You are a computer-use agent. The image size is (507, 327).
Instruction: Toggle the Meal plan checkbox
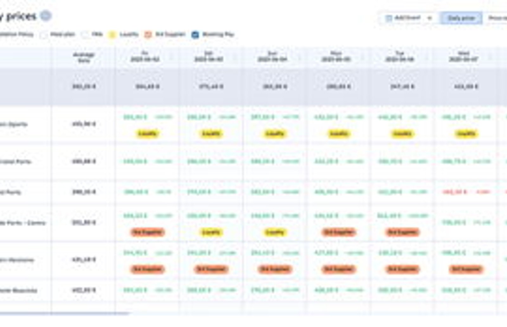[44, 35]
